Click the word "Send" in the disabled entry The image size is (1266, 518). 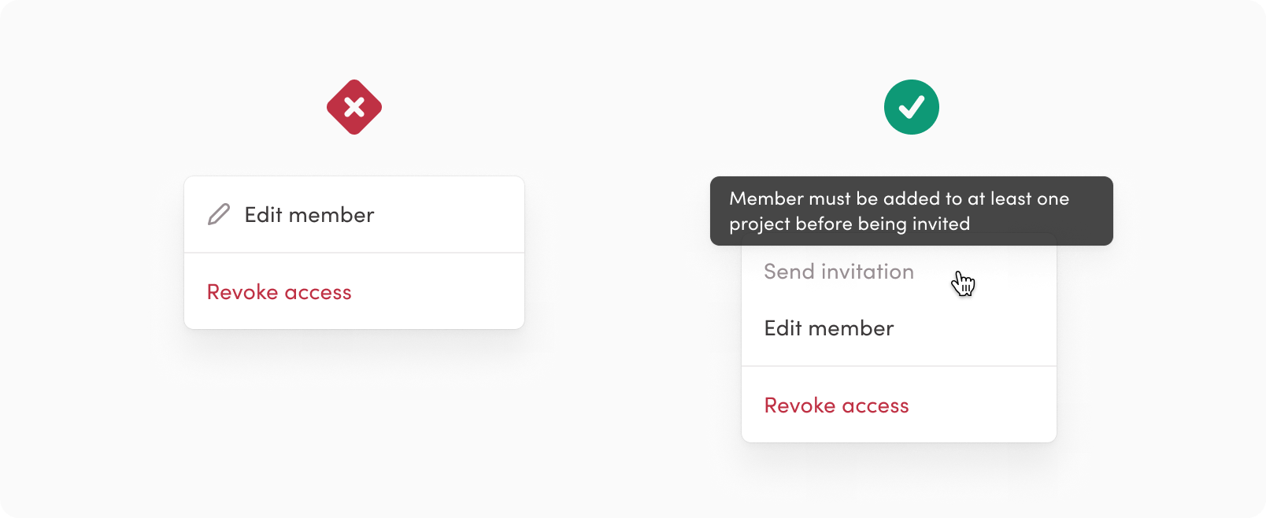pos(789,272)
